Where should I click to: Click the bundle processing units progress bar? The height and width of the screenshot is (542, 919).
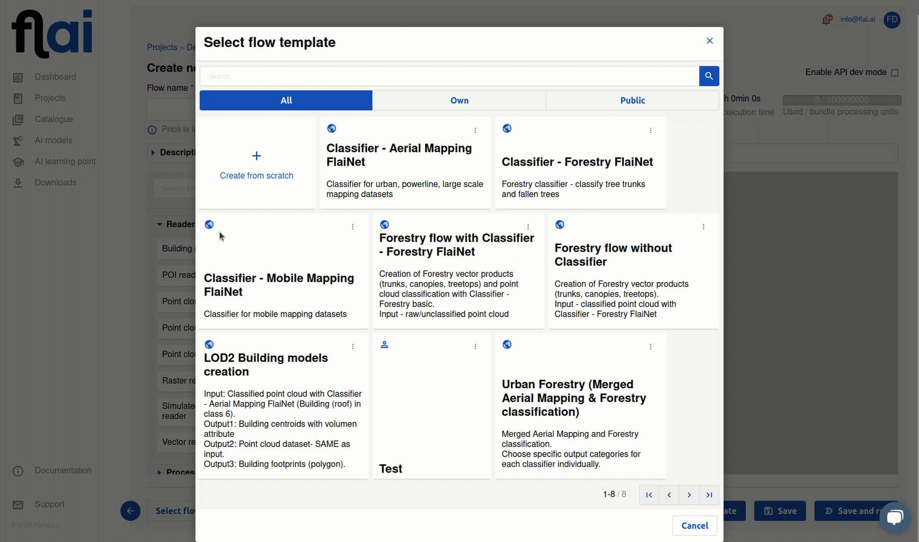pos(841,100)
